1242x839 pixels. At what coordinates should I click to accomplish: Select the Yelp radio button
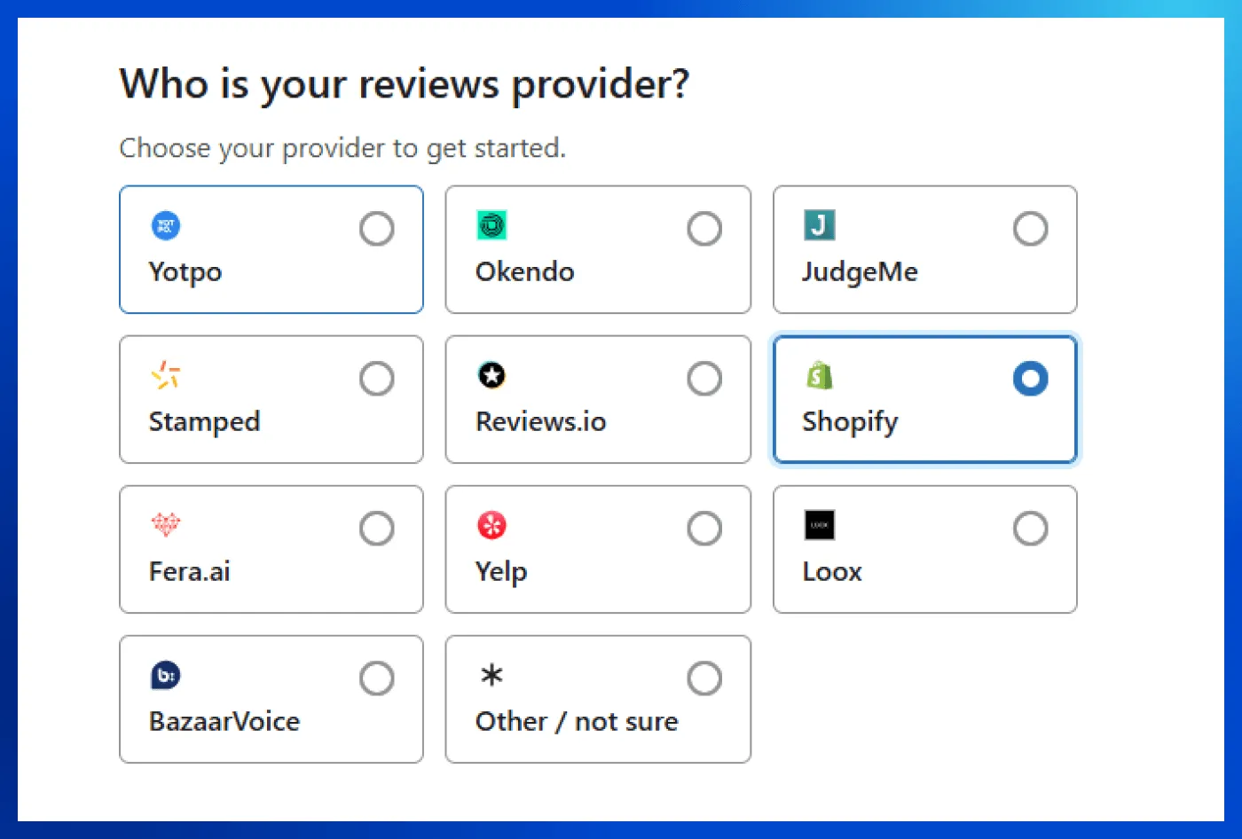pos(704,528)
